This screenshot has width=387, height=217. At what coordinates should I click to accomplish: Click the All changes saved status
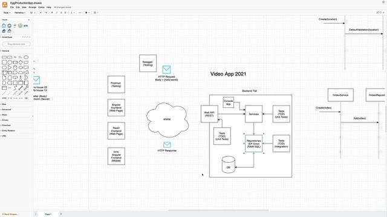[x=62, y=7]
